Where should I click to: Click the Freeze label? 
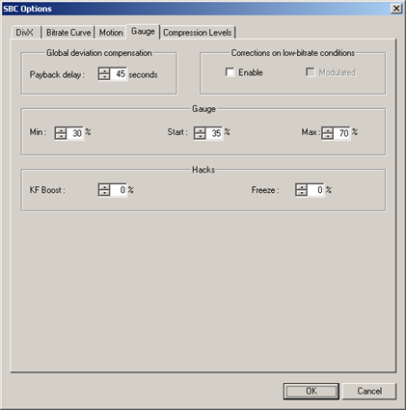(x=265, y=190)
